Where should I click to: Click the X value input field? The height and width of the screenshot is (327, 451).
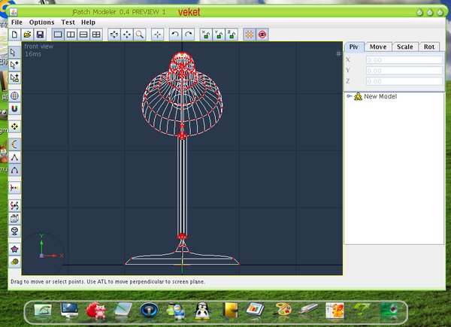pyautogui.click(x=398, y=59)
